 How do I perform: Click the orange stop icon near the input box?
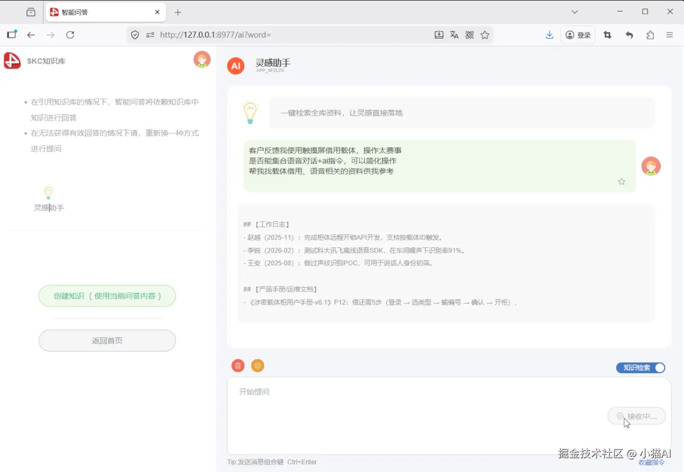pyautogui.click(x=257, y=365)
